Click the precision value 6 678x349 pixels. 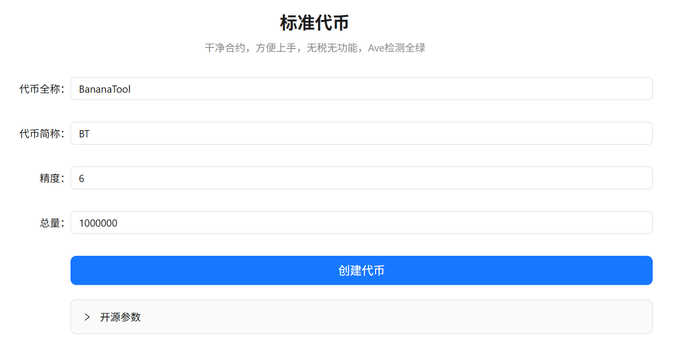[82, 179]
